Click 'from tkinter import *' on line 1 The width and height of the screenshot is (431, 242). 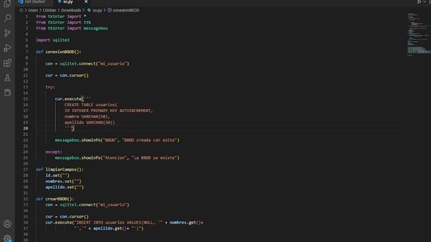click(61, 16)
